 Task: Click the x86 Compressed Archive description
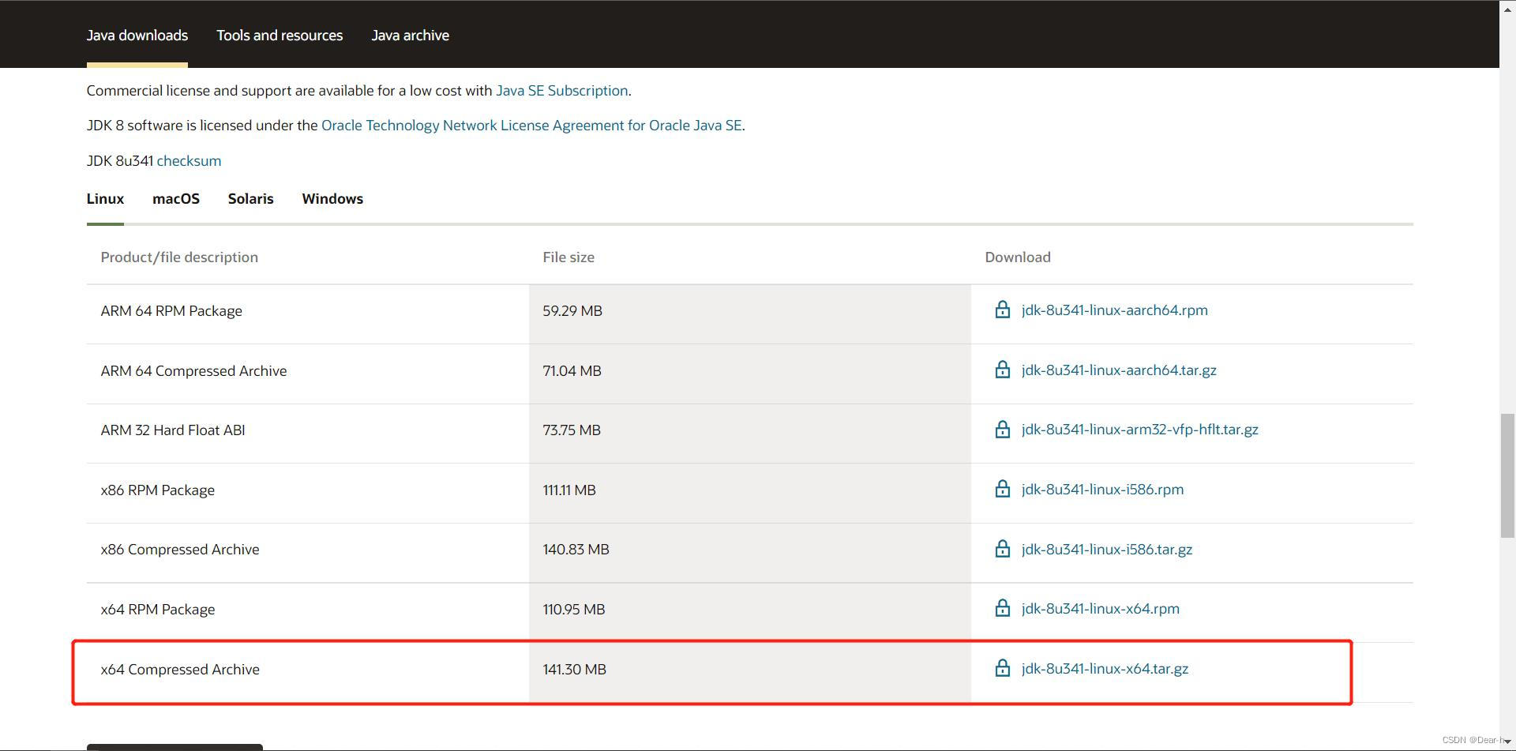tap(180, 550)
